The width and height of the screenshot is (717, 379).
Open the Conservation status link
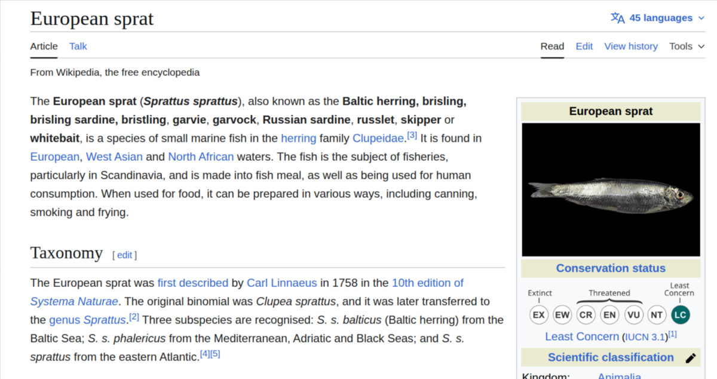click(x=611, y=268)
